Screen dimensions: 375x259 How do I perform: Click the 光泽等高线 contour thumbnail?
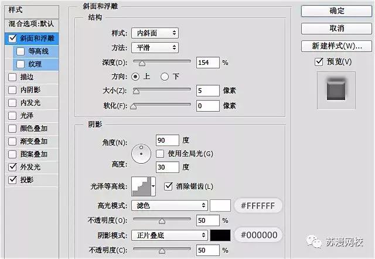tap(141, 186)
